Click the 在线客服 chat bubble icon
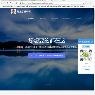The width and height of the screenshot is (95, 95). (80, 42)
